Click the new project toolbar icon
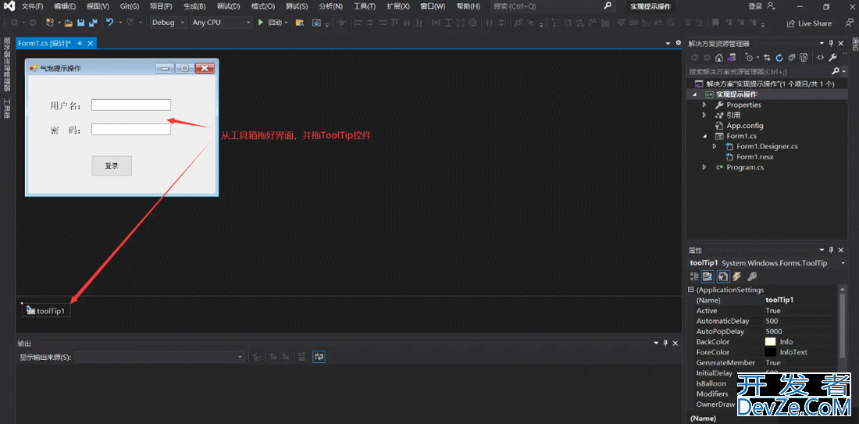This screenshot has height=424, width=859. pos(50,23)
